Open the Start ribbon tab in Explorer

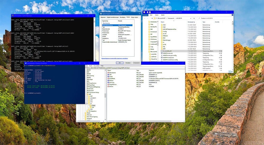[x=151, y=15]
